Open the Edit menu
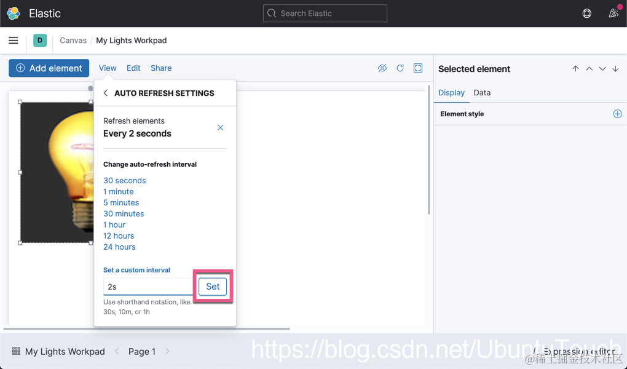Viewport: 627px width, 369px height. pyautogui.click(x=133, y=68)
